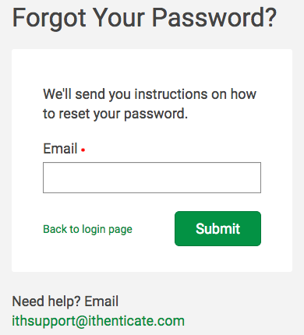Click the Email field label
The height and width of the screenshot is (335, 304).
tap(60, 149)
